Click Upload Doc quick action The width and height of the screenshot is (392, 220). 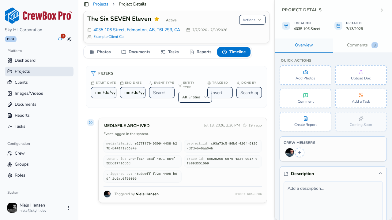[x=361, y=75]
